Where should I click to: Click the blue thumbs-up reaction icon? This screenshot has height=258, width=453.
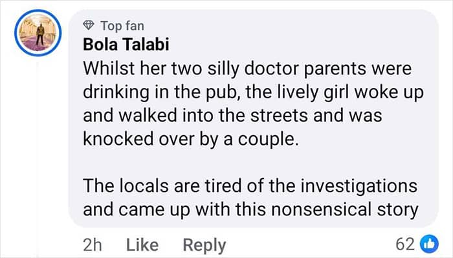pyautogui.click(x=429, y=244)
